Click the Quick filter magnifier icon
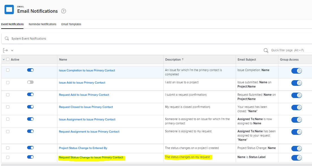Screen dimensions: 312x166 pos(266,50)
